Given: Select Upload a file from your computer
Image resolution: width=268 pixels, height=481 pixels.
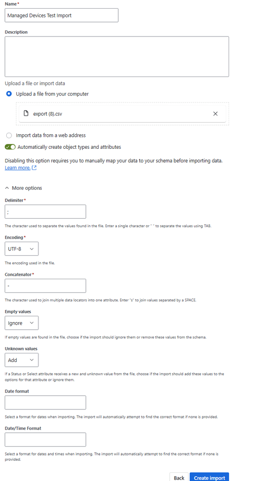Looking at the screenshot, I should tap(9, 94).
